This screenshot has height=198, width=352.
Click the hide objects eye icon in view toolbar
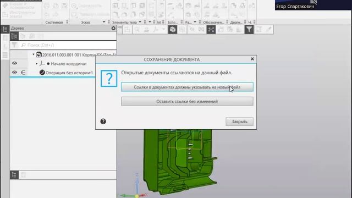[x=192, y=30]
